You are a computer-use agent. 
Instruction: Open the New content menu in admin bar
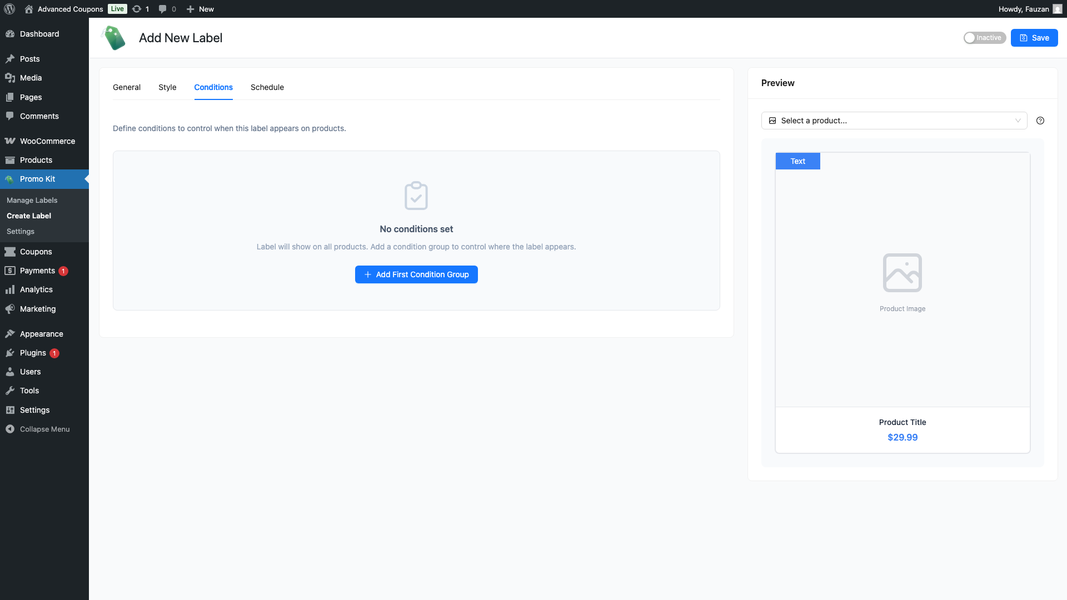pos(201,9)
